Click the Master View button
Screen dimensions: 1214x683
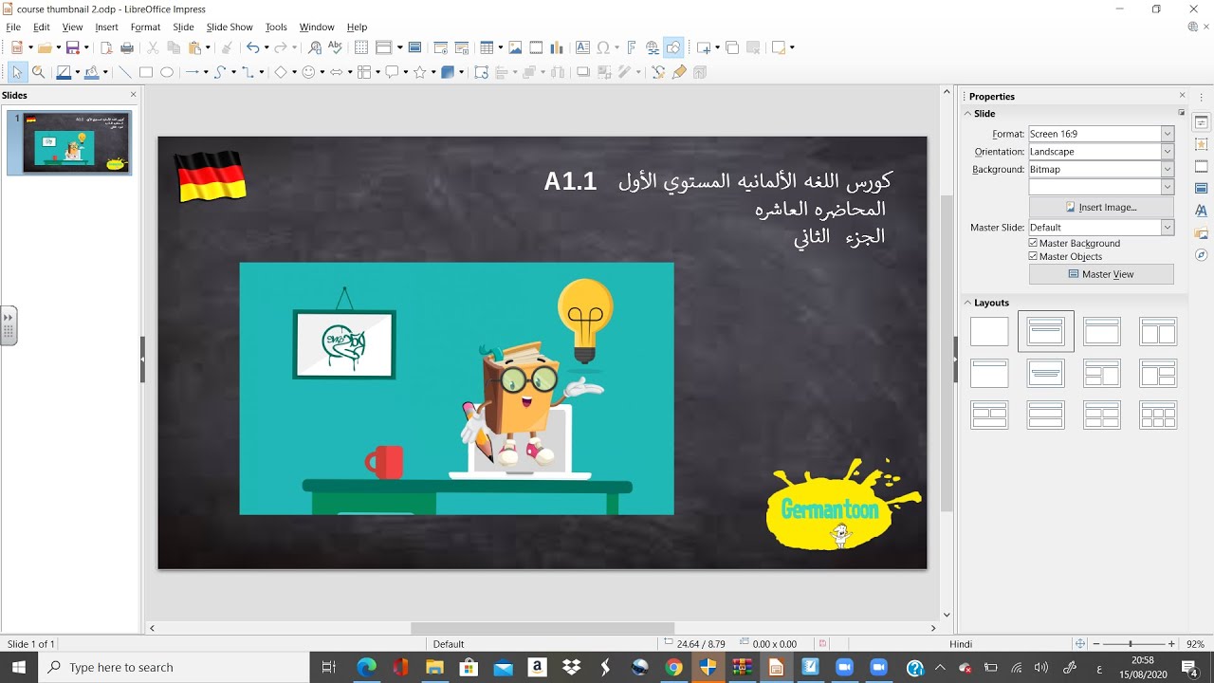(1101, 274)
